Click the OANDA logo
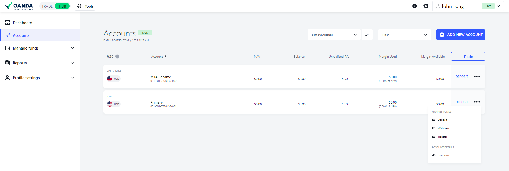The width and height of the screenshot is (509, 171). 19,6
